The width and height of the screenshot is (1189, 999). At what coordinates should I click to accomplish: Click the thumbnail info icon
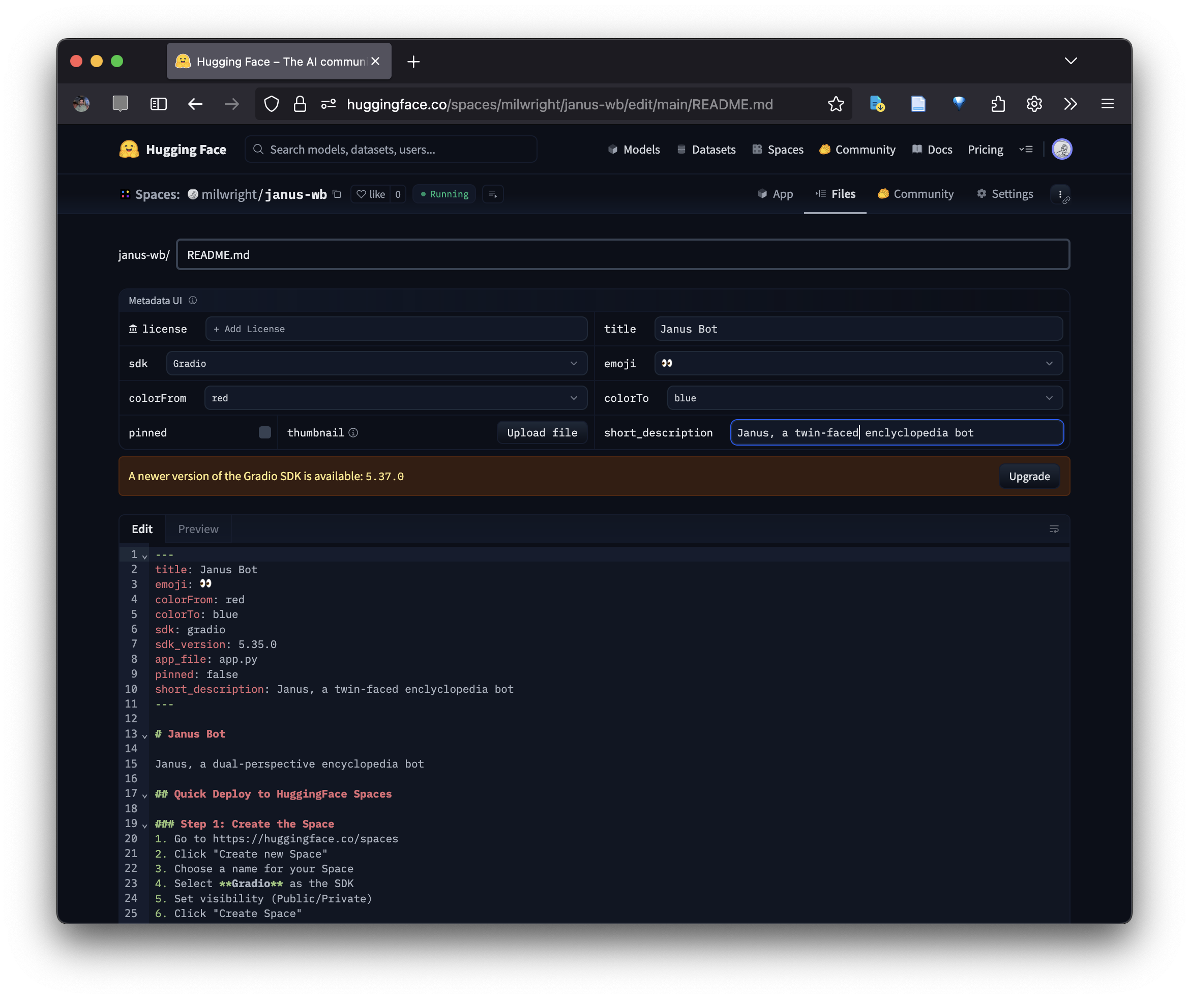tap(353, 433)
